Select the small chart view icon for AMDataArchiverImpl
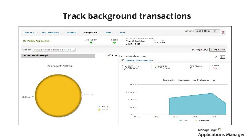Image resolution: width=248 pixels, height=139 pixels. (216, 57)
